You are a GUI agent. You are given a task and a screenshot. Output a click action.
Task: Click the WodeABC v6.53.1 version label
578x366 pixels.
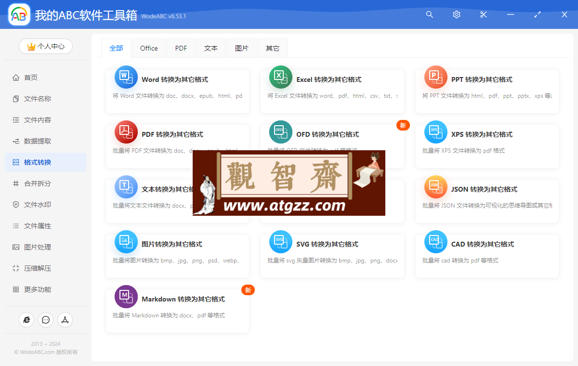point(164,16)
